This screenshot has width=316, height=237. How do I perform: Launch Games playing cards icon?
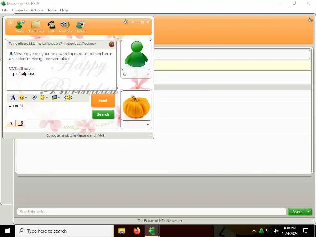pos(80,27)
